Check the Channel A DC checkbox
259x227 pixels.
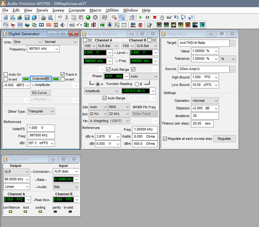(x=85, y=40)
